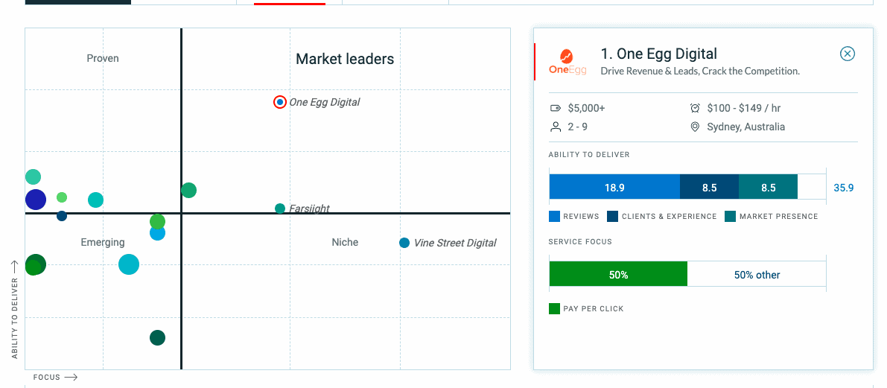The height and width of the screenshot is (388, 887).
Task: Click the dark blue bubble on left edge
Action: (x=35, y=199)
